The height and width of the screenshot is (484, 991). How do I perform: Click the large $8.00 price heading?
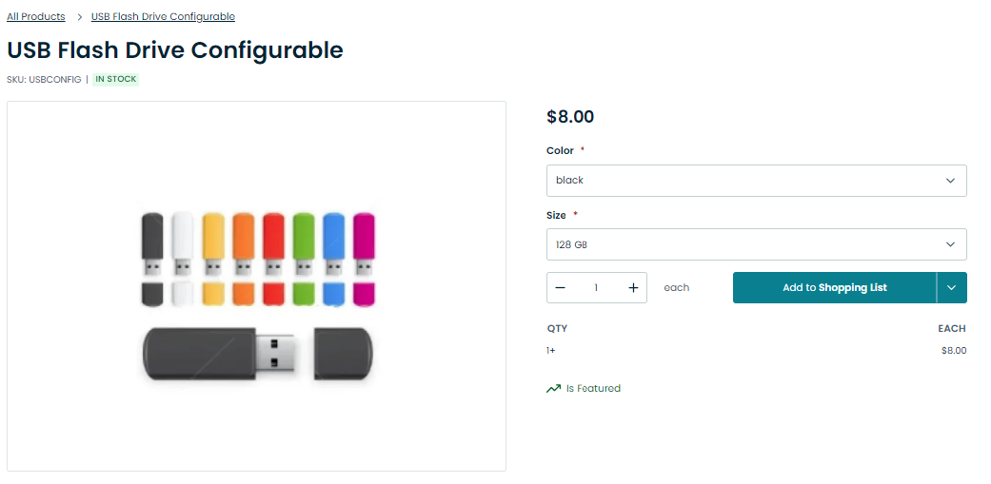pyautogui.click(x=570, y=117)
